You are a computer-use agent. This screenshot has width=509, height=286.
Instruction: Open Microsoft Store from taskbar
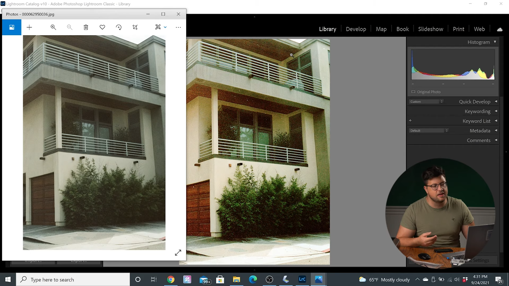[220, 279]
